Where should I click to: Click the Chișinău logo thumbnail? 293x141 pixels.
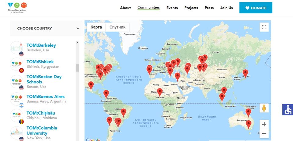16,115
